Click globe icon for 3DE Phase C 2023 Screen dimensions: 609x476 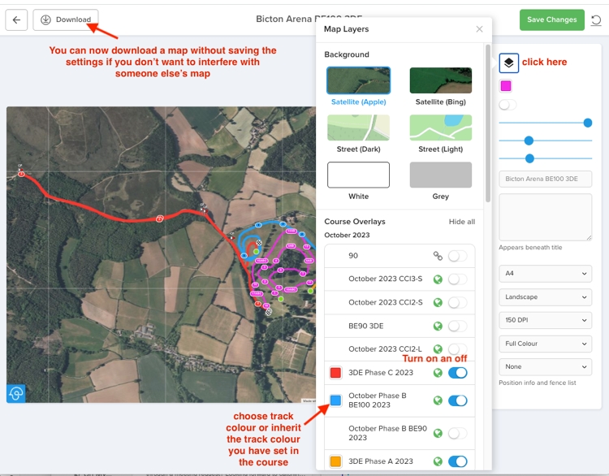(x=438, y=373)
